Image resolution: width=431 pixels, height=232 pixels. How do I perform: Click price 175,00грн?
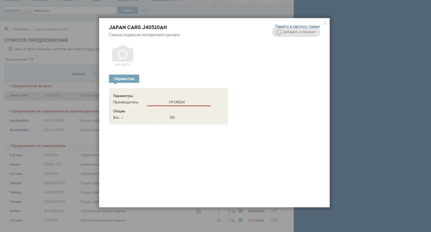(x=256, y=220)
